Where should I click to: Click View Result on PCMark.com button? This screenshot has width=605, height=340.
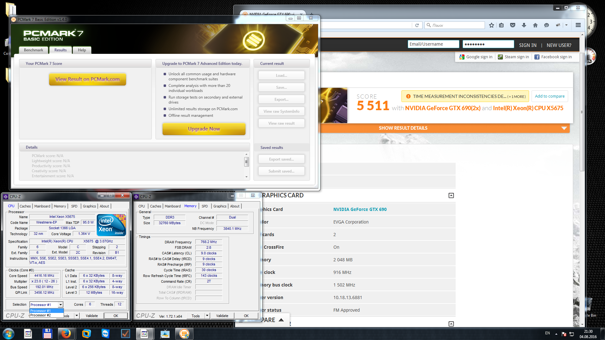(88, 79)
